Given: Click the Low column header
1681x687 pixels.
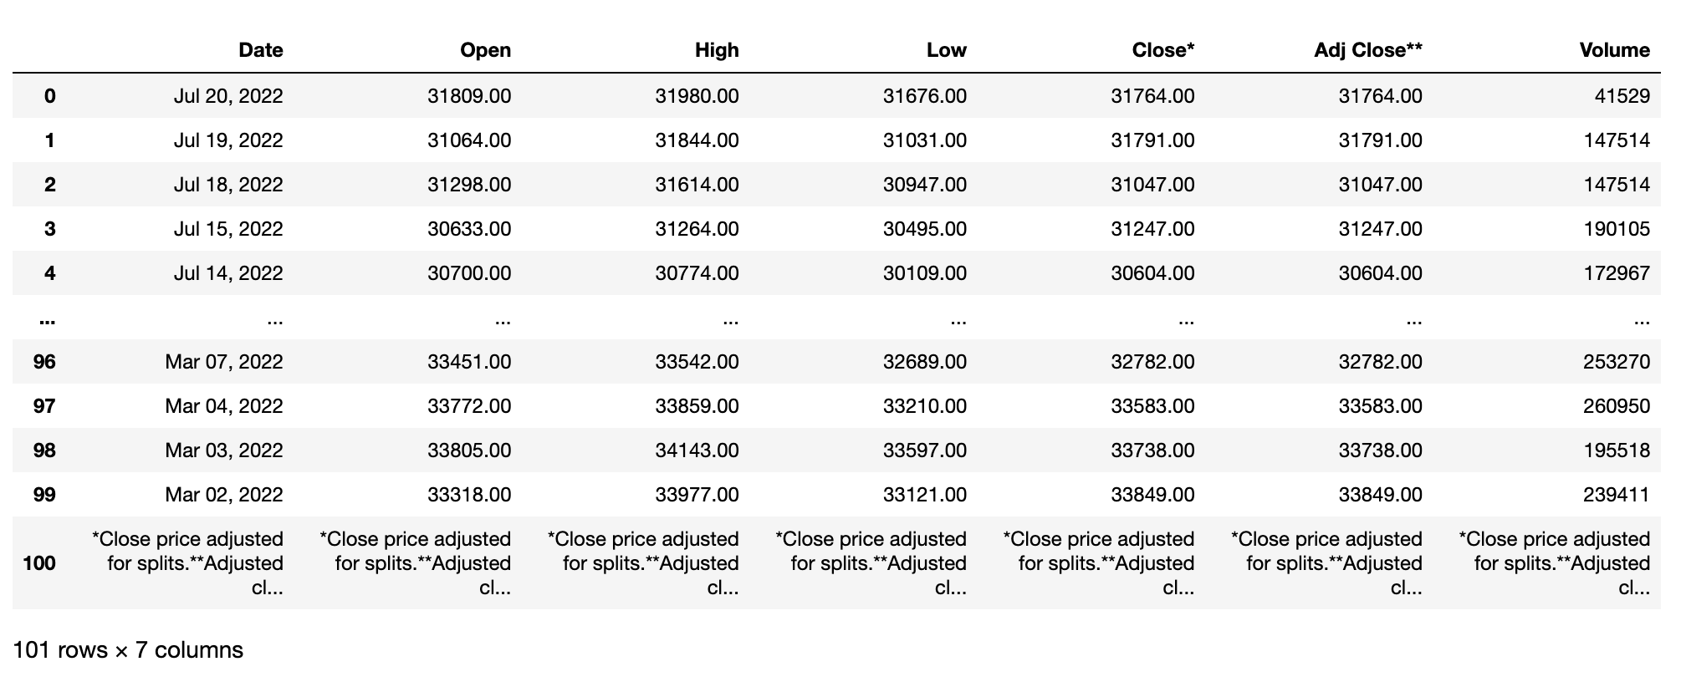Looking at the screenshot, I should tap(946, 50).
